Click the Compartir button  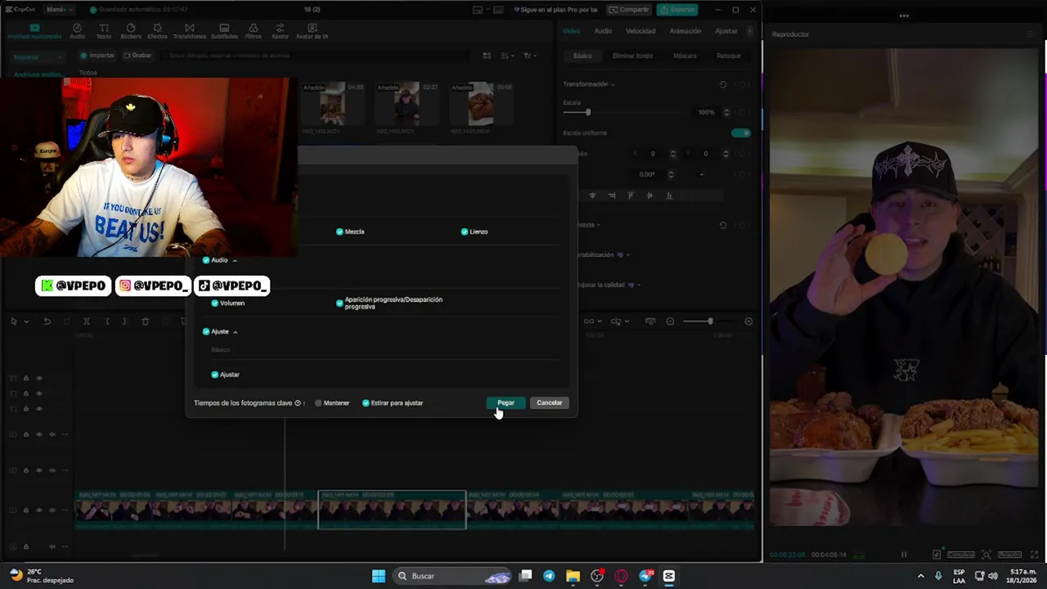click(629, 10)
